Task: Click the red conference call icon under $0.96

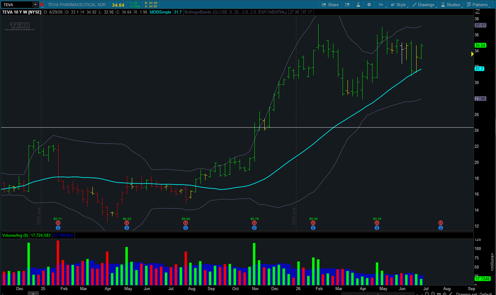Action: pos(314,223)
